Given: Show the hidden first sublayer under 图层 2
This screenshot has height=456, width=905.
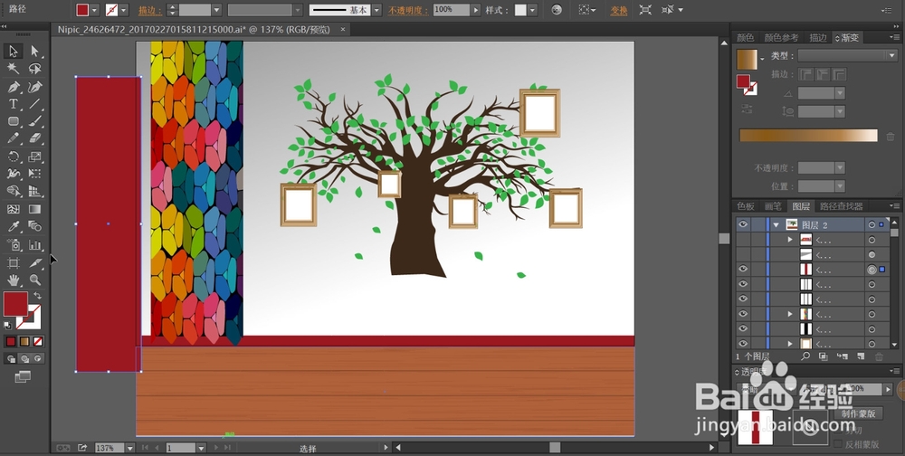Looking at the screenshot, I should pyautogui.click(x=743, y=240).
